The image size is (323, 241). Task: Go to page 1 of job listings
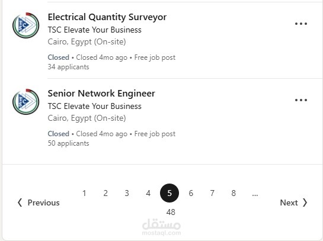click(84, 193)
